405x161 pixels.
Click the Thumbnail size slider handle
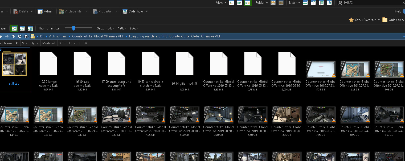pyautogui.click(x=73, y=28)
